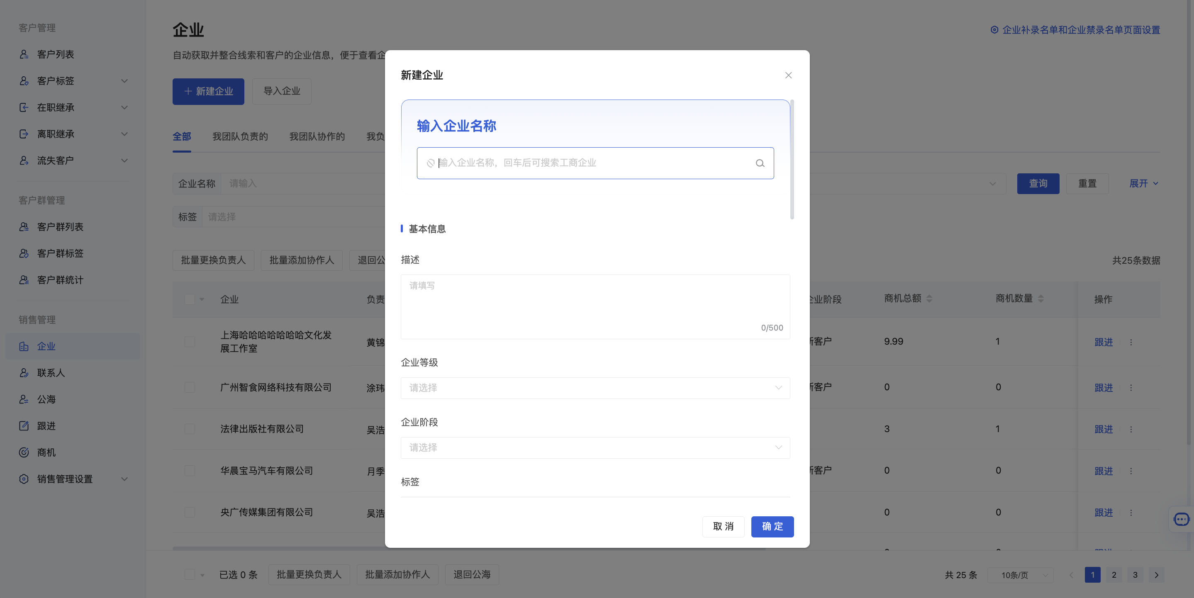Check the row for 上海哈哈哈哈哈哈哈文化发展工作室
The height and width of the screenshot is (598, 1194).
tap(190, 342)
